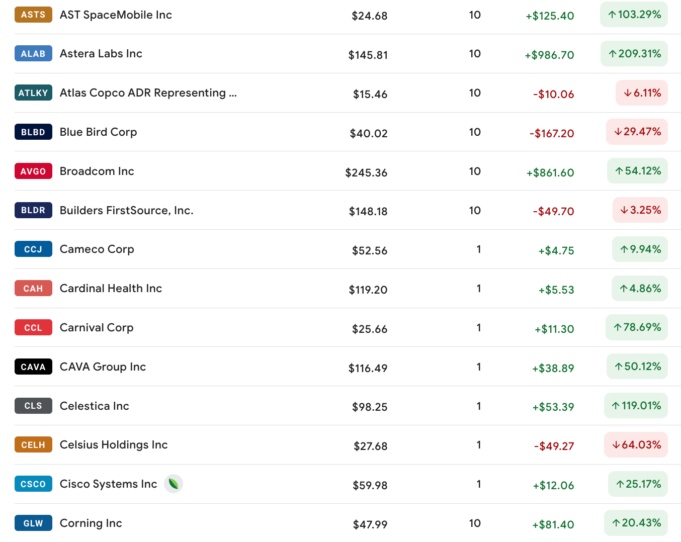681x542 pixels.
Task: Click the 78.69% gain badge for CCL
Action: [x=637, y=327]
